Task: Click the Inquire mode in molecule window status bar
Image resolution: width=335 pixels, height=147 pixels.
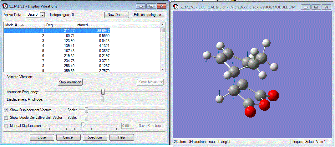Action: (298, 142)
